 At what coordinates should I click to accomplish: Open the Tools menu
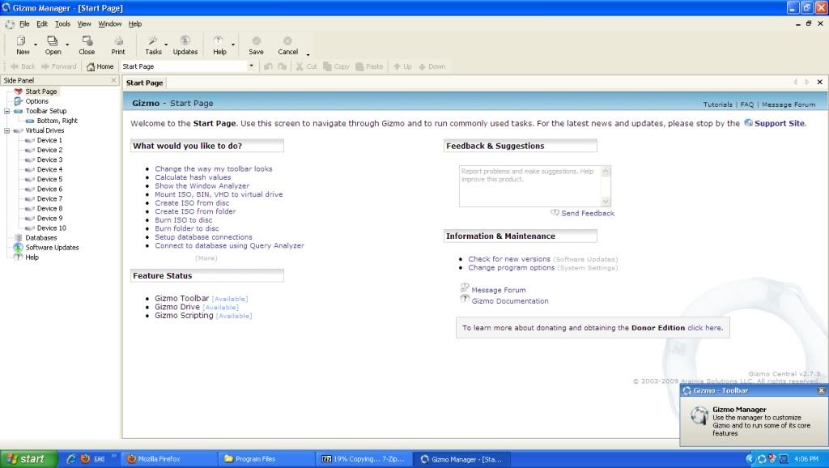click(62, 23)
